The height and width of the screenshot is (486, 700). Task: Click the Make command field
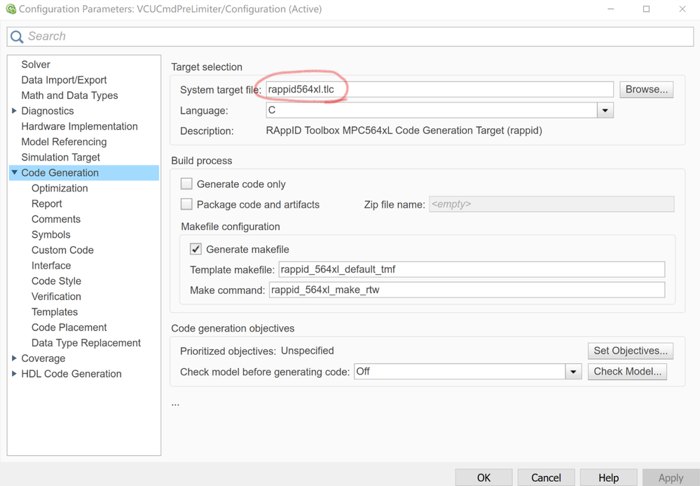click(x=467, y=290)
